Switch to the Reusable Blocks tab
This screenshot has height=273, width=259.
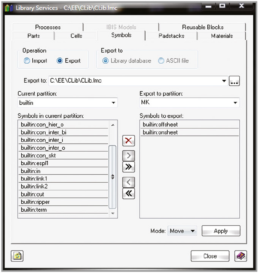coord(202,27)
